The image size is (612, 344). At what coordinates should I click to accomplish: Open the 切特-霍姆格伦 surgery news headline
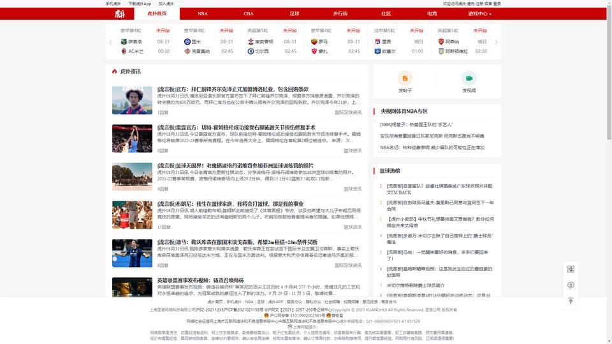(x=236, y=127)
